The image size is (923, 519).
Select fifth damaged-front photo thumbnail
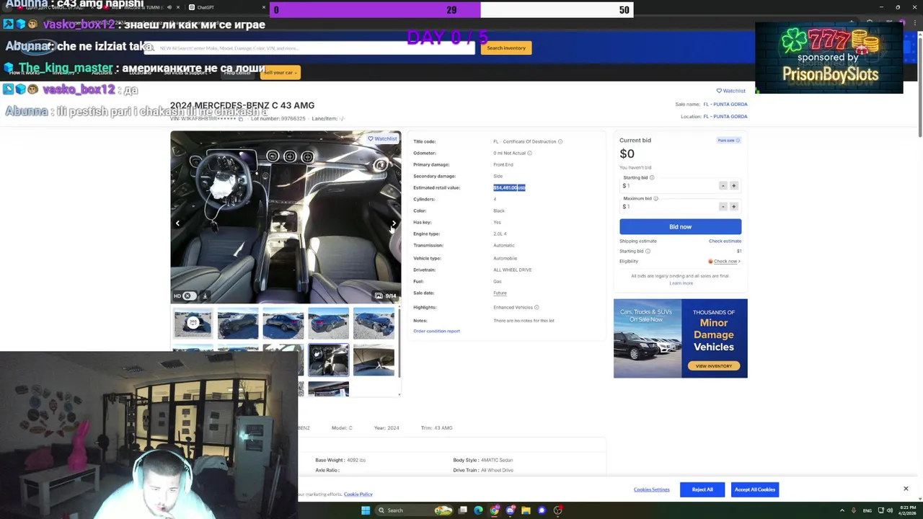(x=374, y=323)
